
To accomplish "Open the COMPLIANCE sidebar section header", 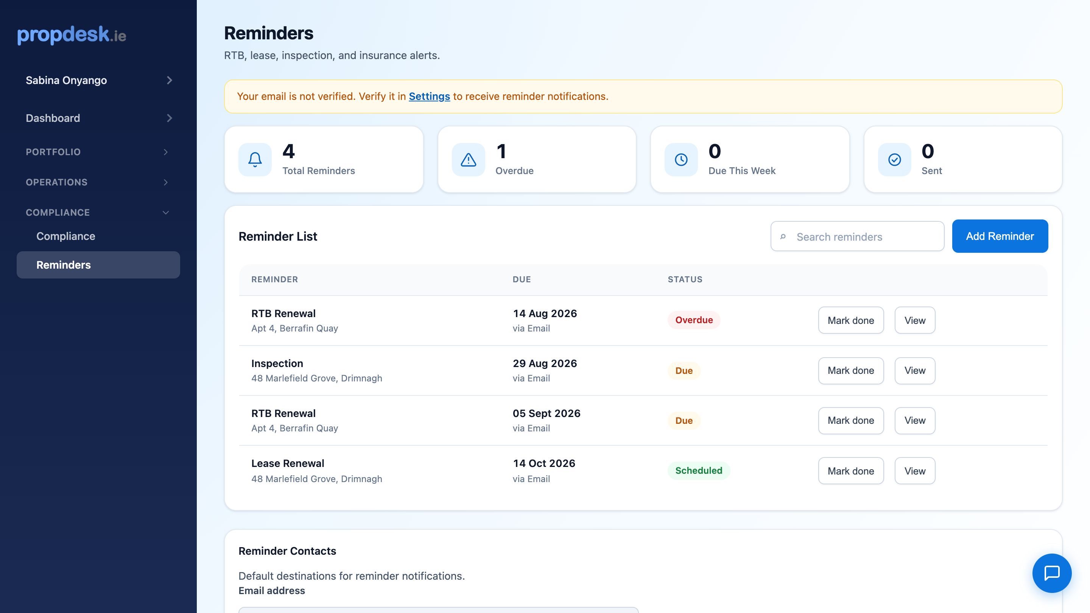I will click(98, 212).
